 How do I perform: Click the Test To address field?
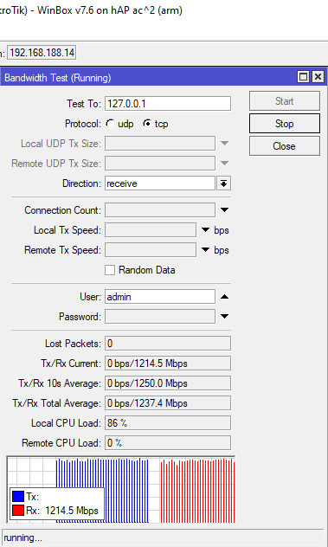pos(168,104)
